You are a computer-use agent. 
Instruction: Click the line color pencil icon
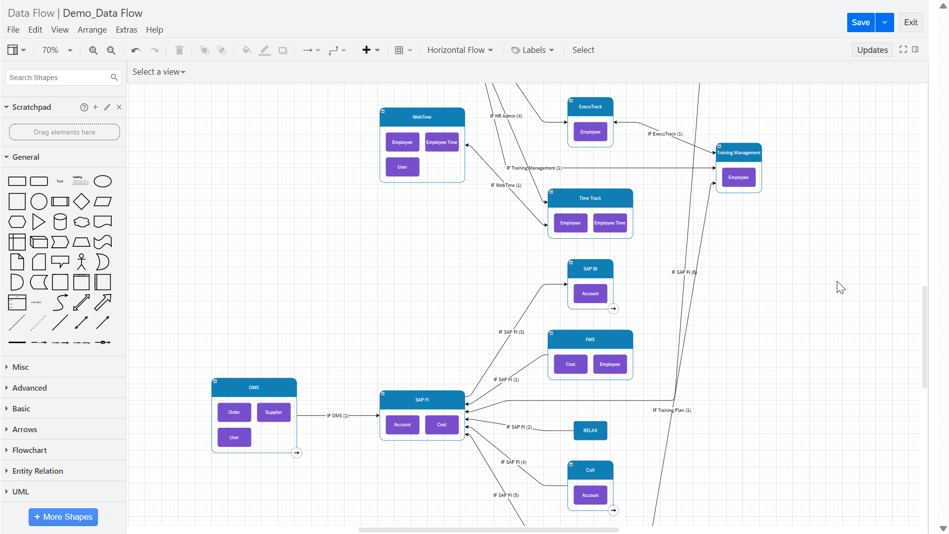click(x=265, y=50)
